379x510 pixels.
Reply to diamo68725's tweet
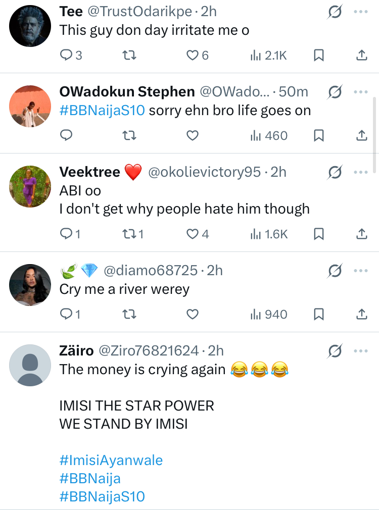point(67,315)
